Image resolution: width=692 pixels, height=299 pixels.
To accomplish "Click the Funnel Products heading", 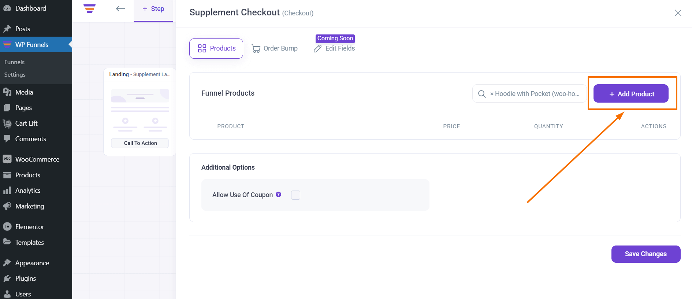I will [x=228, y=93].
